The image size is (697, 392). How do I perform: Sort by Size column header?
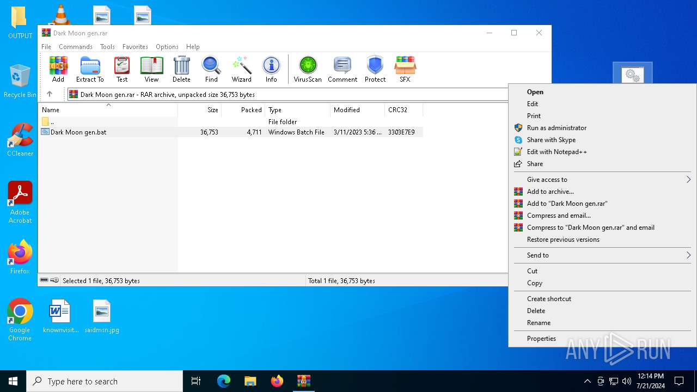point(199,110)
